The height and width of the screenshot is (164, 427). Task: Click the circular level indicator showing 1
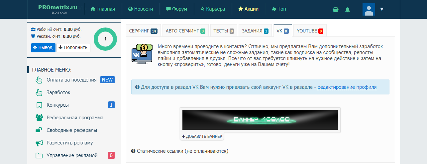tap(105, 39)
